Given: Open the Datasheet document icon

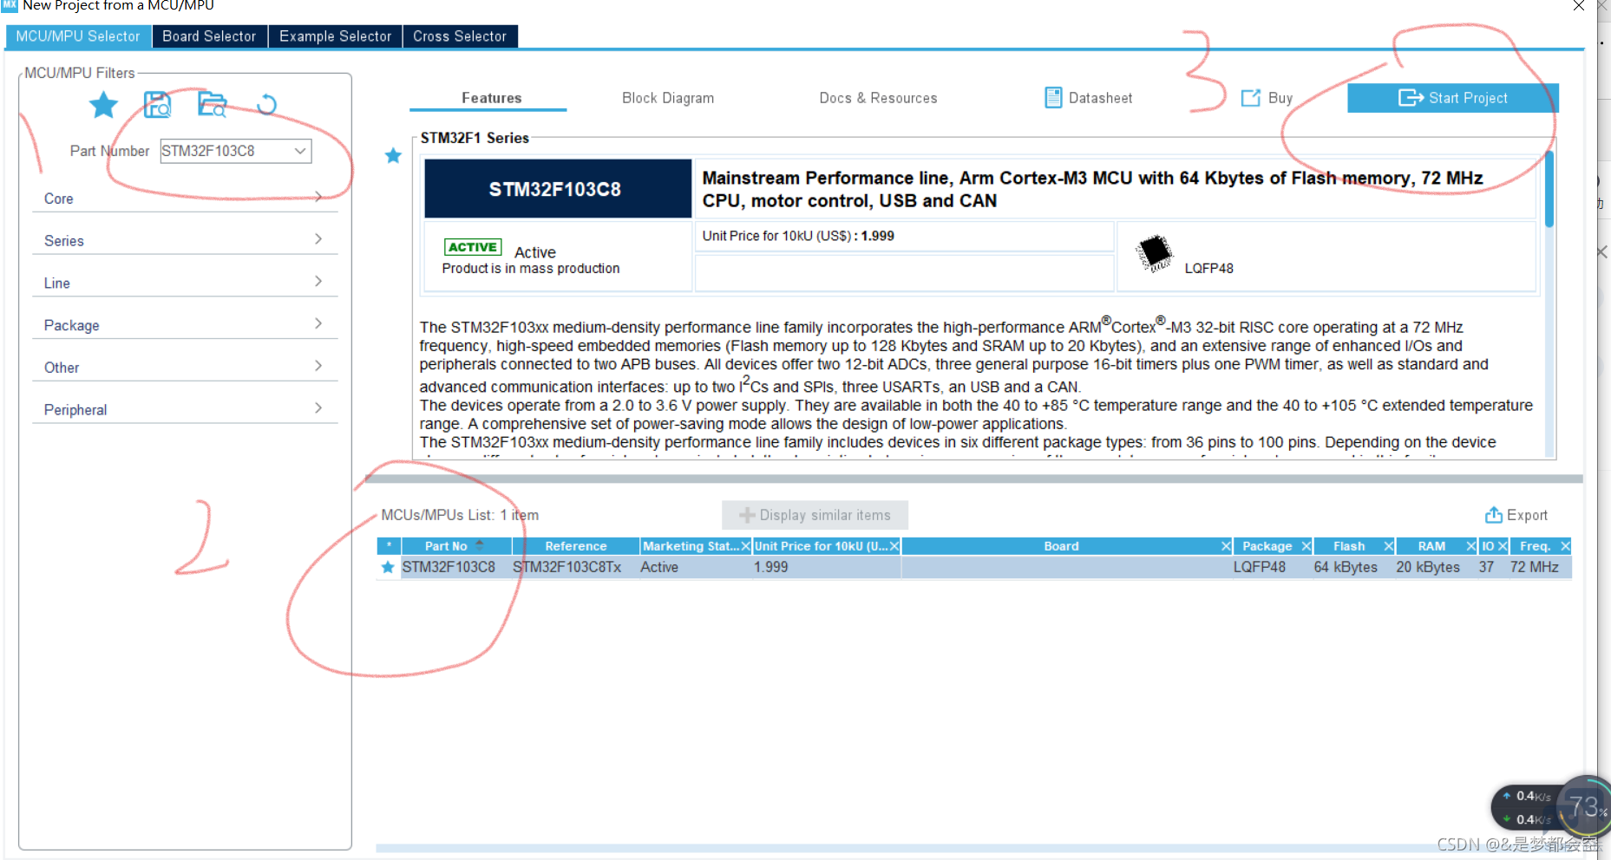Looking at the screenshot, I should point(1053,98).
